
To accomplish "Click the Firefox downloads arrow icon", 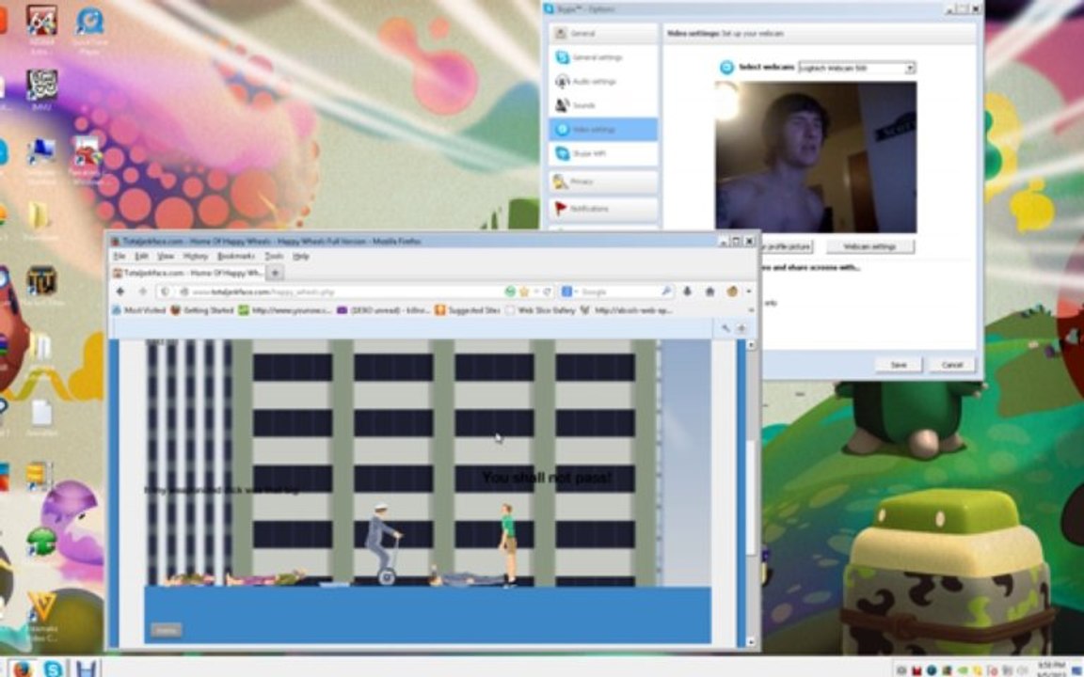I will [x=687, y=291].
